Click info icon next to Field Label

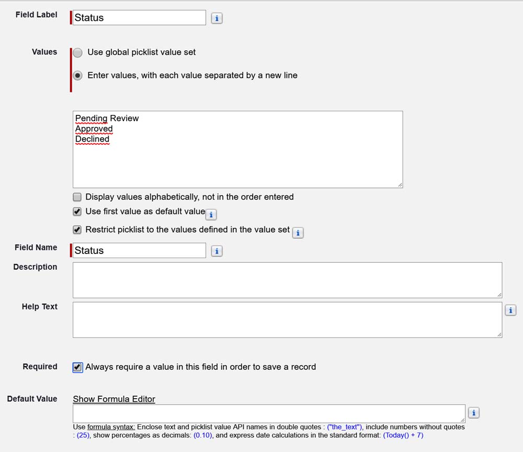[x=217, y=18]
